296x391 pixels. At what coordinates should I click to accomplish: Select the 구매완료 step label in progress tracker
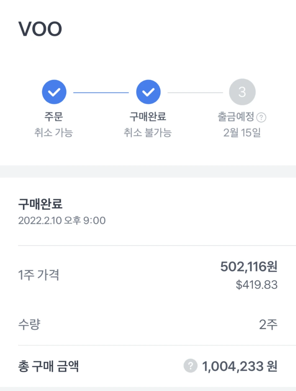(148, 117)
